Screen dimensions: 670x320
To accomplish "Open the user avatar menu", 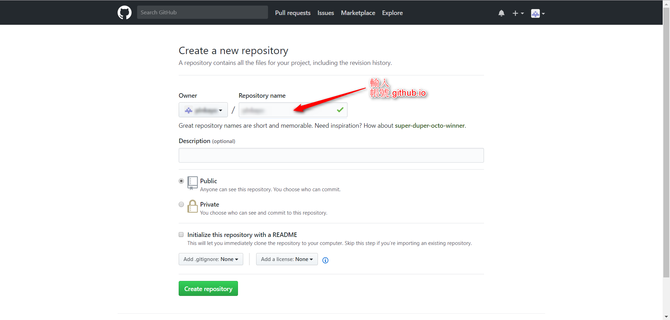I will point(538,13).
